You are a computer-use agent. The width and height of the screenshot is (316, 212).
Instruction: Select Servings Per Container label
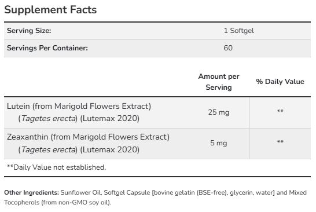coord(47,48)
